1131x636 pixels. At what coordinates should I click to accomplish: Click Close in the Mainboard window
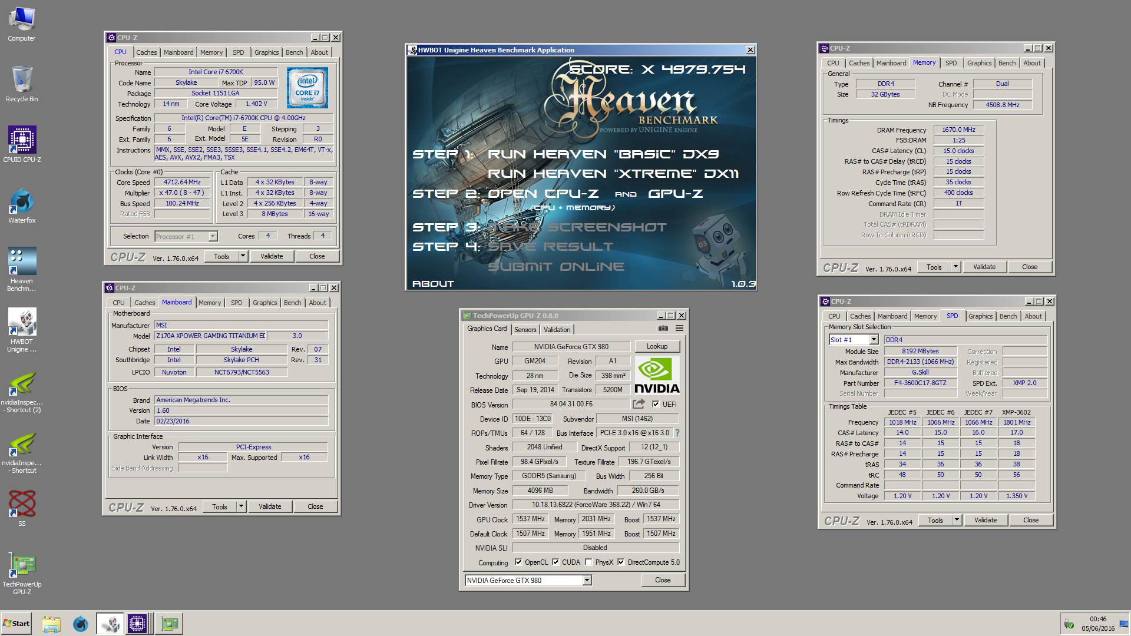coord(315,506)
